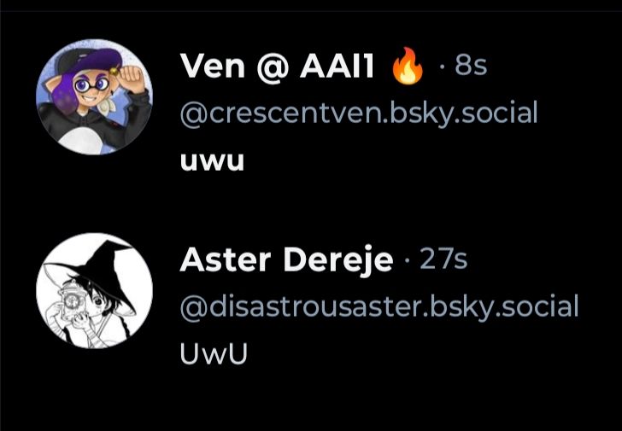Click the 'AAI1' text in Ven's display name
The height and width of the screenshot is (431, 622).
337,67
